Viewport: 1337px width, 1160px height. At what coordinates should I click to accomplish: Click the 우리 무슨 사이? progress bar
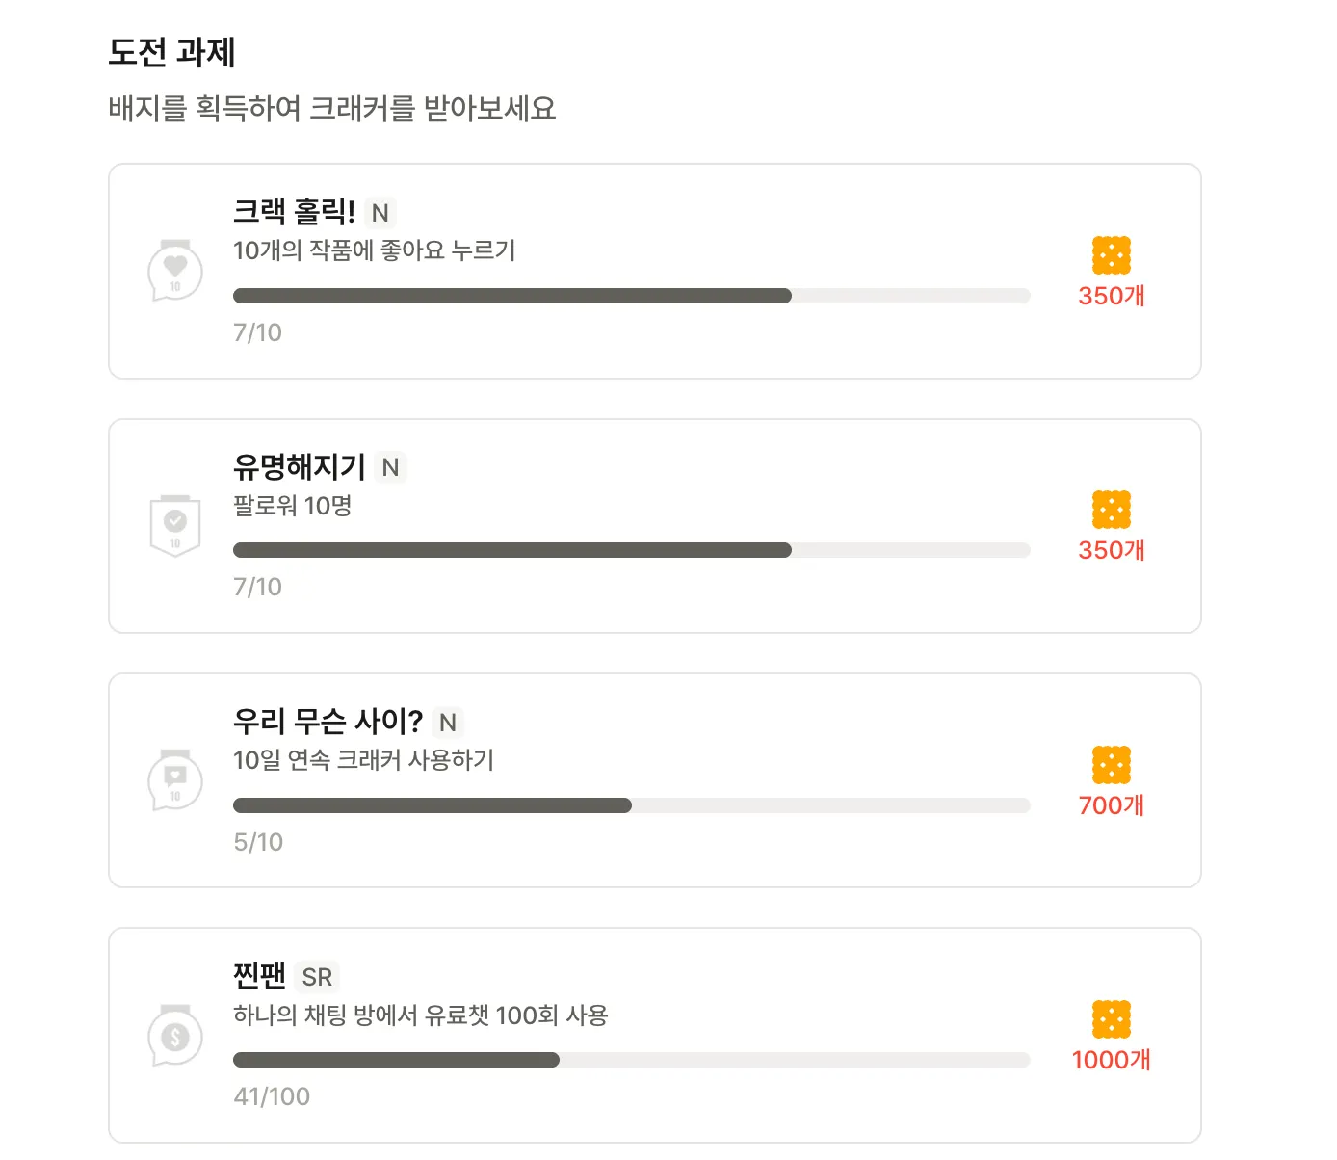click(631, 805)
